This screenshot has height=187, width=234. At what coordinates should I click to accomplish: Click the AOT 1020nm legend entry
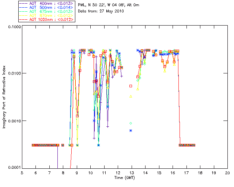point(46,19)
